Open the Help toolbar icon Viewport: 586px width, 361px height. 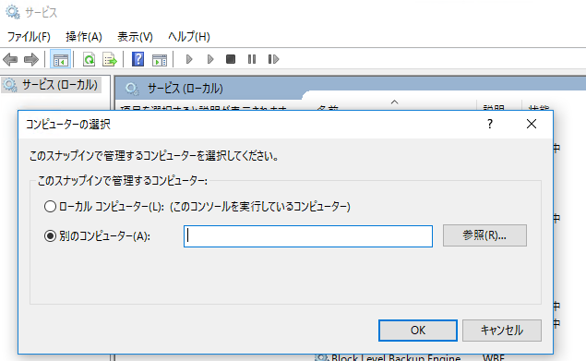coord(138,59)
